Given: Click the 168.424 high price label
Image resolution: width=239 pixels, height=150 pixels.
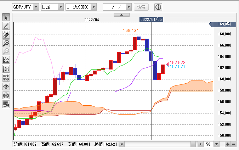Looking at the screenshot, I should (x=131, y=30).
